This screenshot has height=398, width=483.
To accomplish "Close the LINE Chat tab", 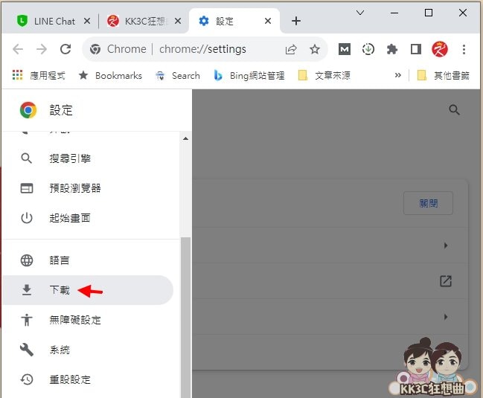I will tap(87, 21).
